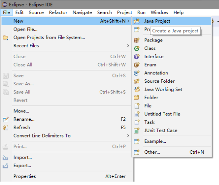Click the purple Interface icon
This screenshot has height=185, width=219.
click(137, 57)
